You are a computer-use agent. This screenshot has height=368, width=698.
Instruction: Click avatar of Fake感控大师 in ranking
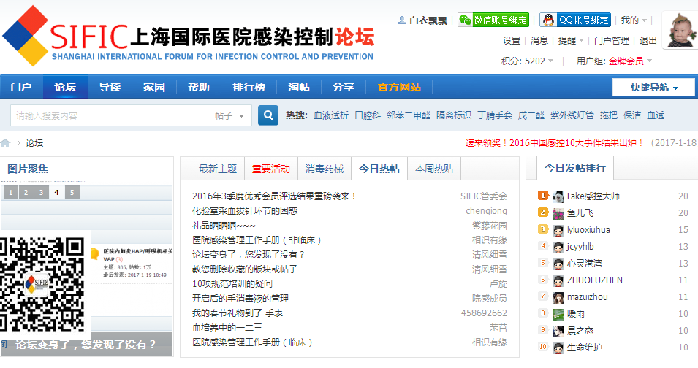click(x=558, y=196)
